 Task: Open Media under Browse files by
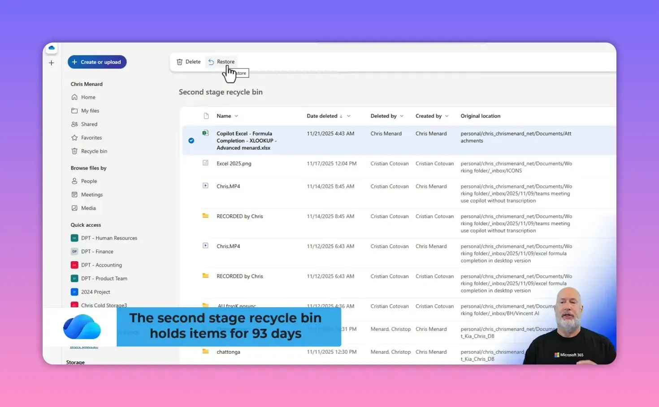[x=88, y=208]
